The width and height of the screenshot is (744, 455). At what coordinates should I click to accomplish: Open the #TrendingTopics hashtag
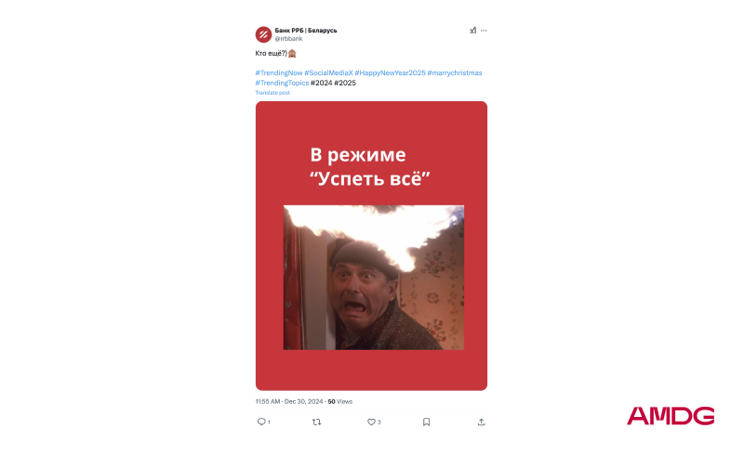point(282,83)
